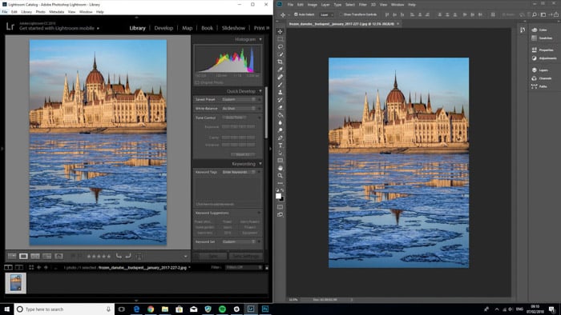Open the Layers panel icon in Photoshop
561x315 pixels.
click(535, 70)
